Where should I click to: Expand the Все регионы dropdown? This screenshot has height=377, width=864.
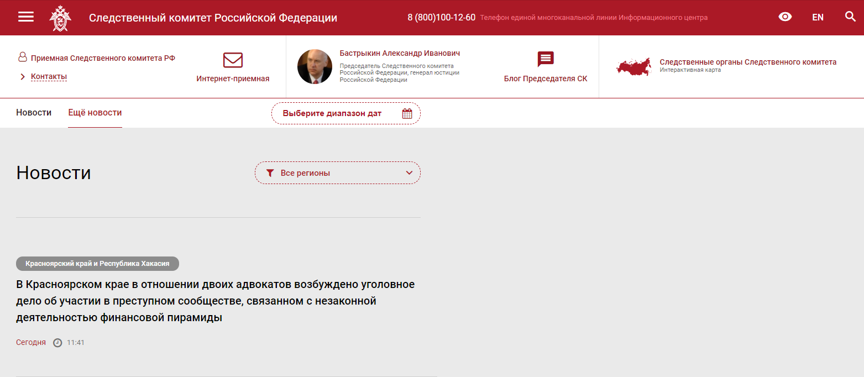(x=337, y=172)
